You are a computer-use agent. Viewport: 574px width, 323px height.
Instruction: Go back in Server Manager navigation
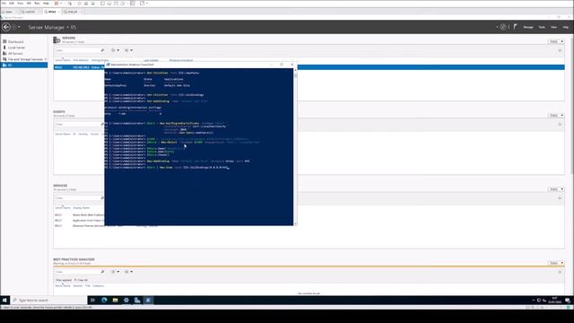click(x=6, y=27)
